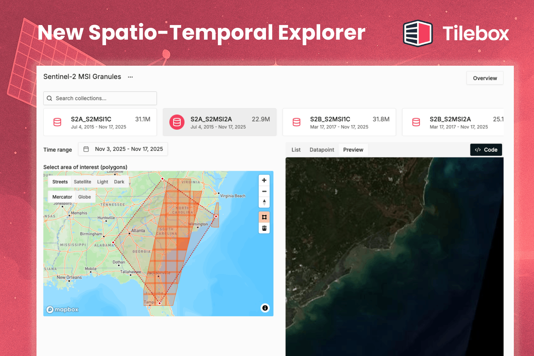Zoom out the map with minus button
The width and height of the screenshot is (534, 356).
point(264,191)
